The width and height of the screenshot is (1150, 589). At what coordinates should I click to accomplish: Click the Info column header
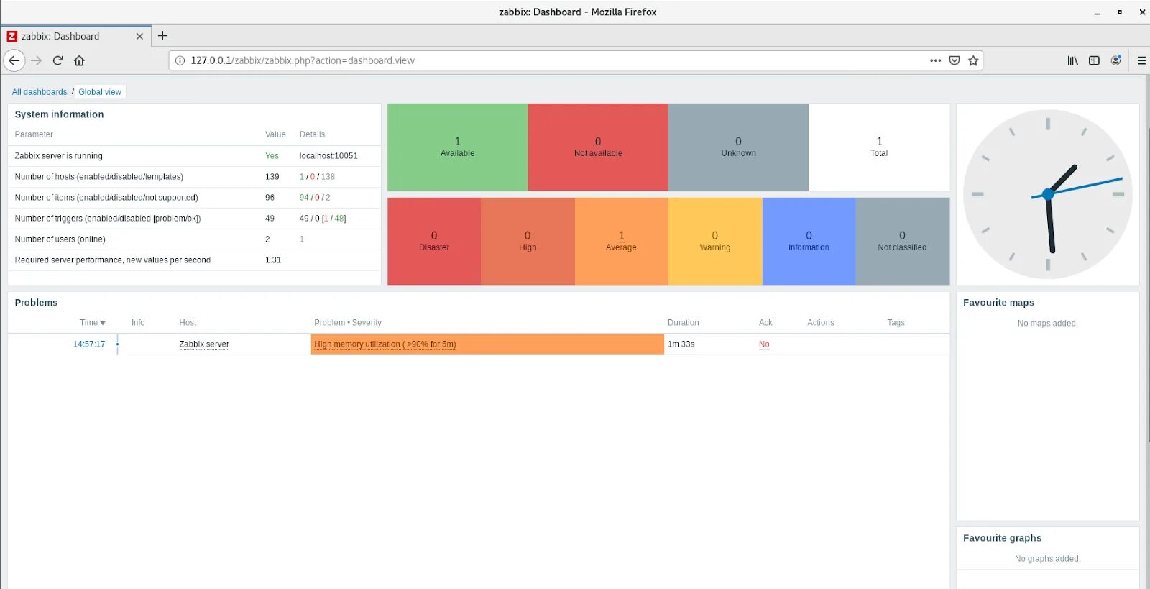click(x=138, y=323)
